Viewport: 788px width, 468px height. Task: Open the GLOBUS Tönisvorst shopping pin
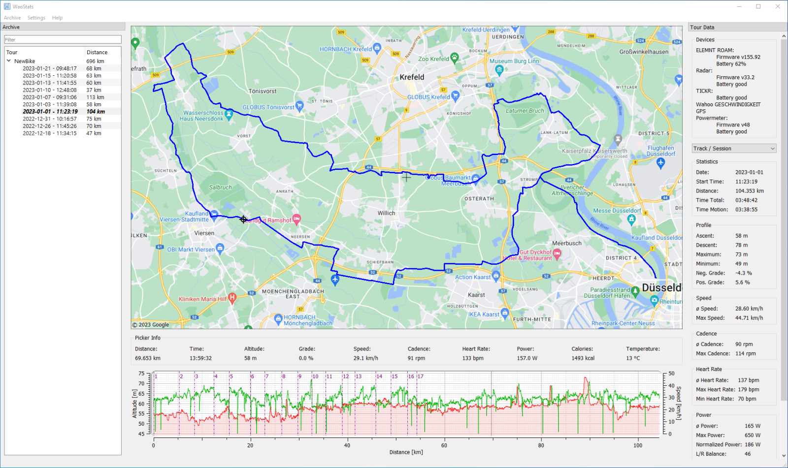point(299,107)
